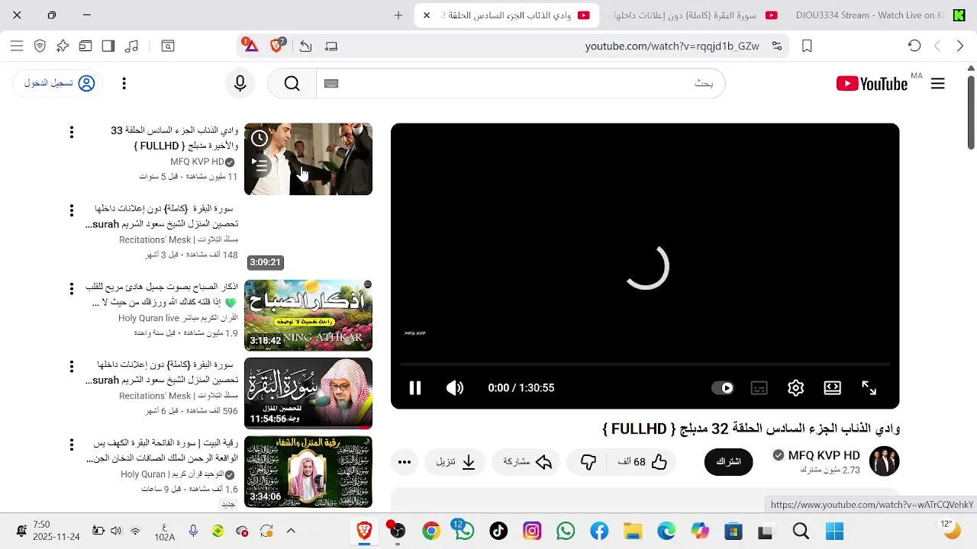This screenshot has width=977, height=549.
Task: Bookmark this page with the bookmark icon
Action: 807,46
